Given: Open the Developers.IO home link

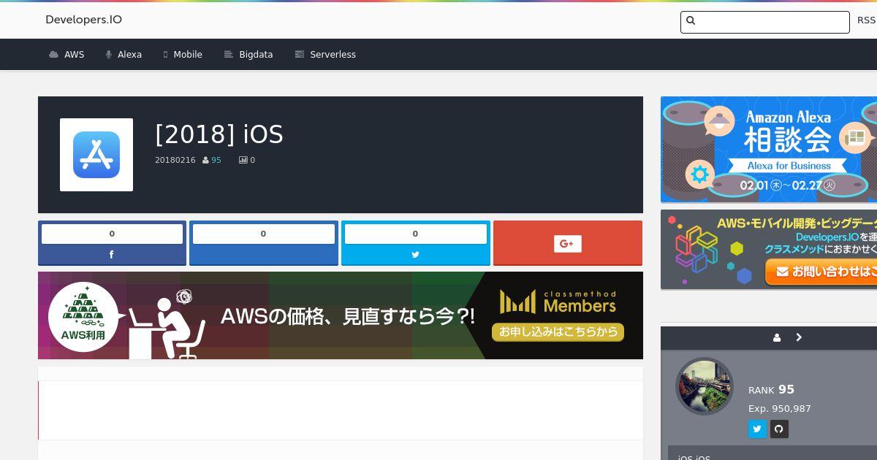Looking at the screenshot, I should click(x=83, y=20).
